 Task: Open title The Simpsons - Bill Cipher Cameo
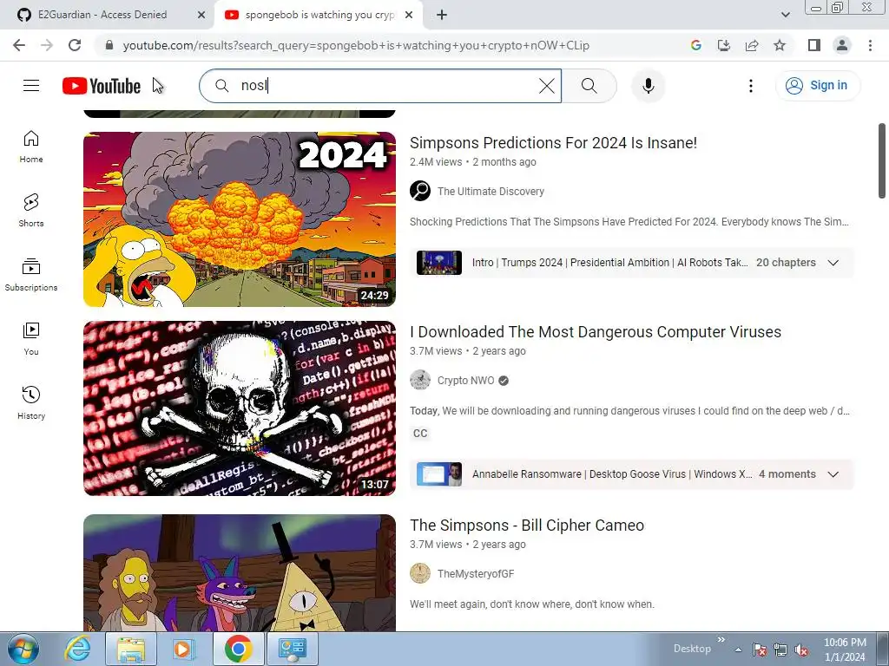click(x=527, y=526)
